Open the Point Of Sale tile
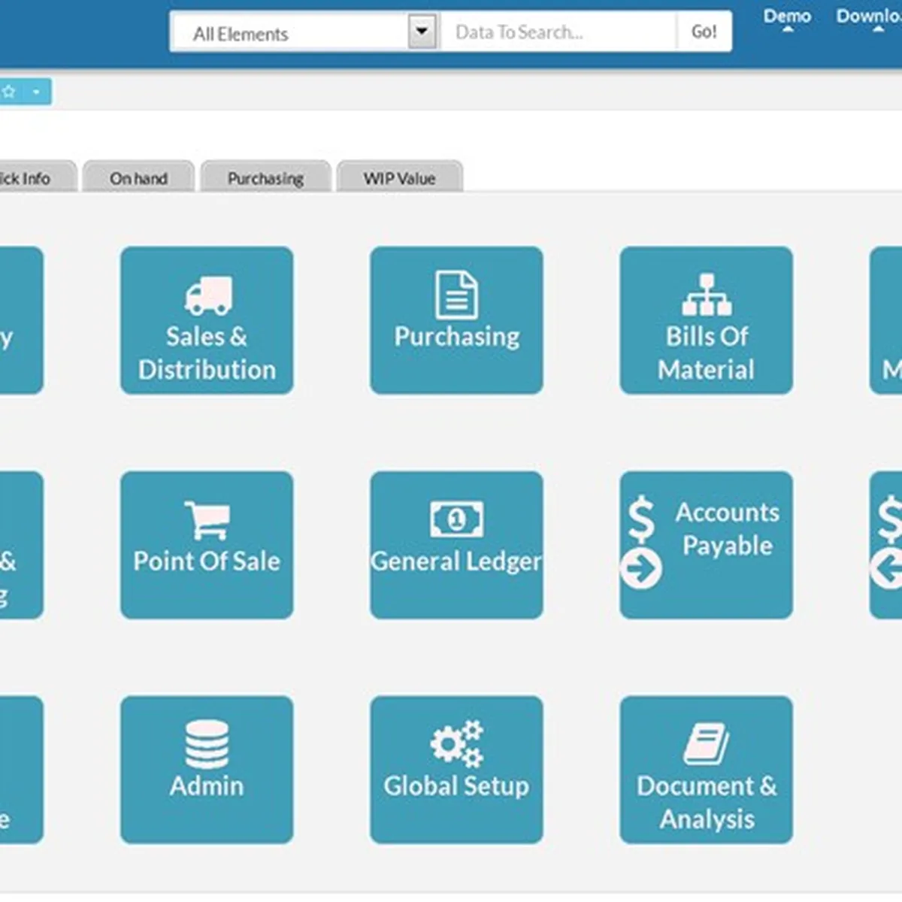 [x=207, y=545]
